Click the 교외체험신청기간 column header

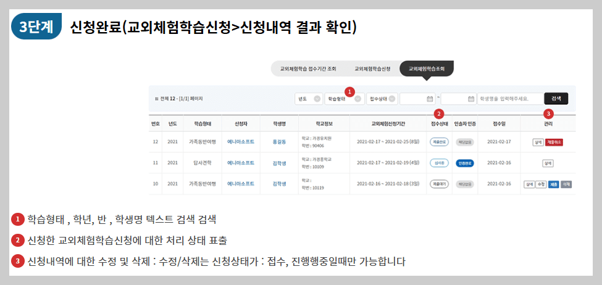point(388,124)
